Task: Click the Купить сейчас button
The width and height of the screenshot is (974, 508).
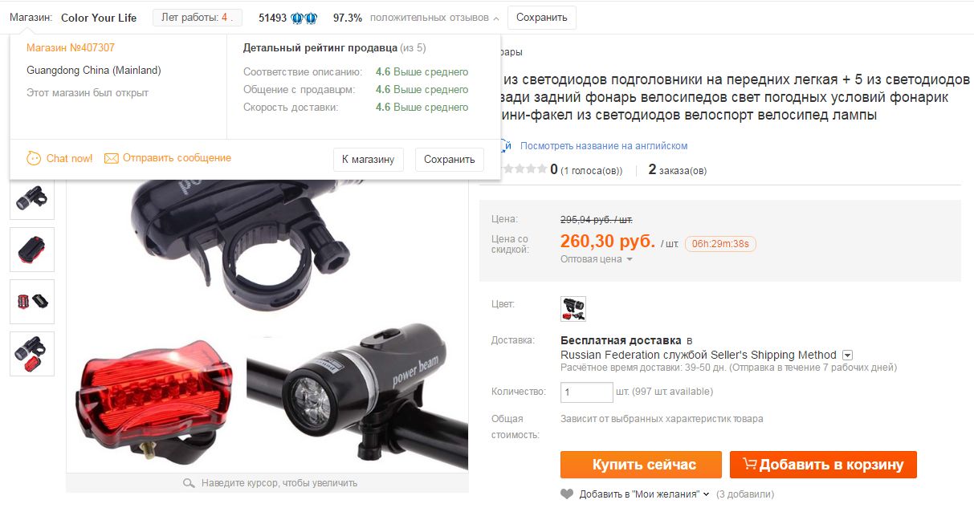Action: pyautogui.click(x=644, y=465)
